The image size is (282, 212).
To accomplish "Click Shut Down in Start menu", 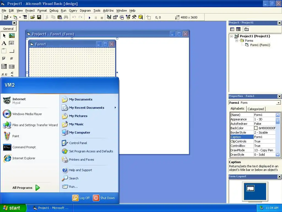I will click(x=104, y=198).
